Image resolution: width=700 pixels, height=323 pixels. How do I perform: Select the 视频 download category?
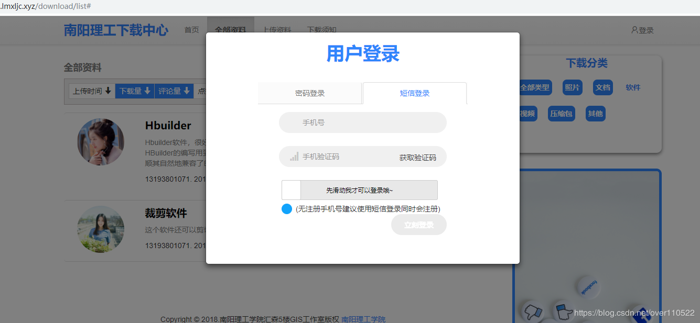[x=527, y=113]
